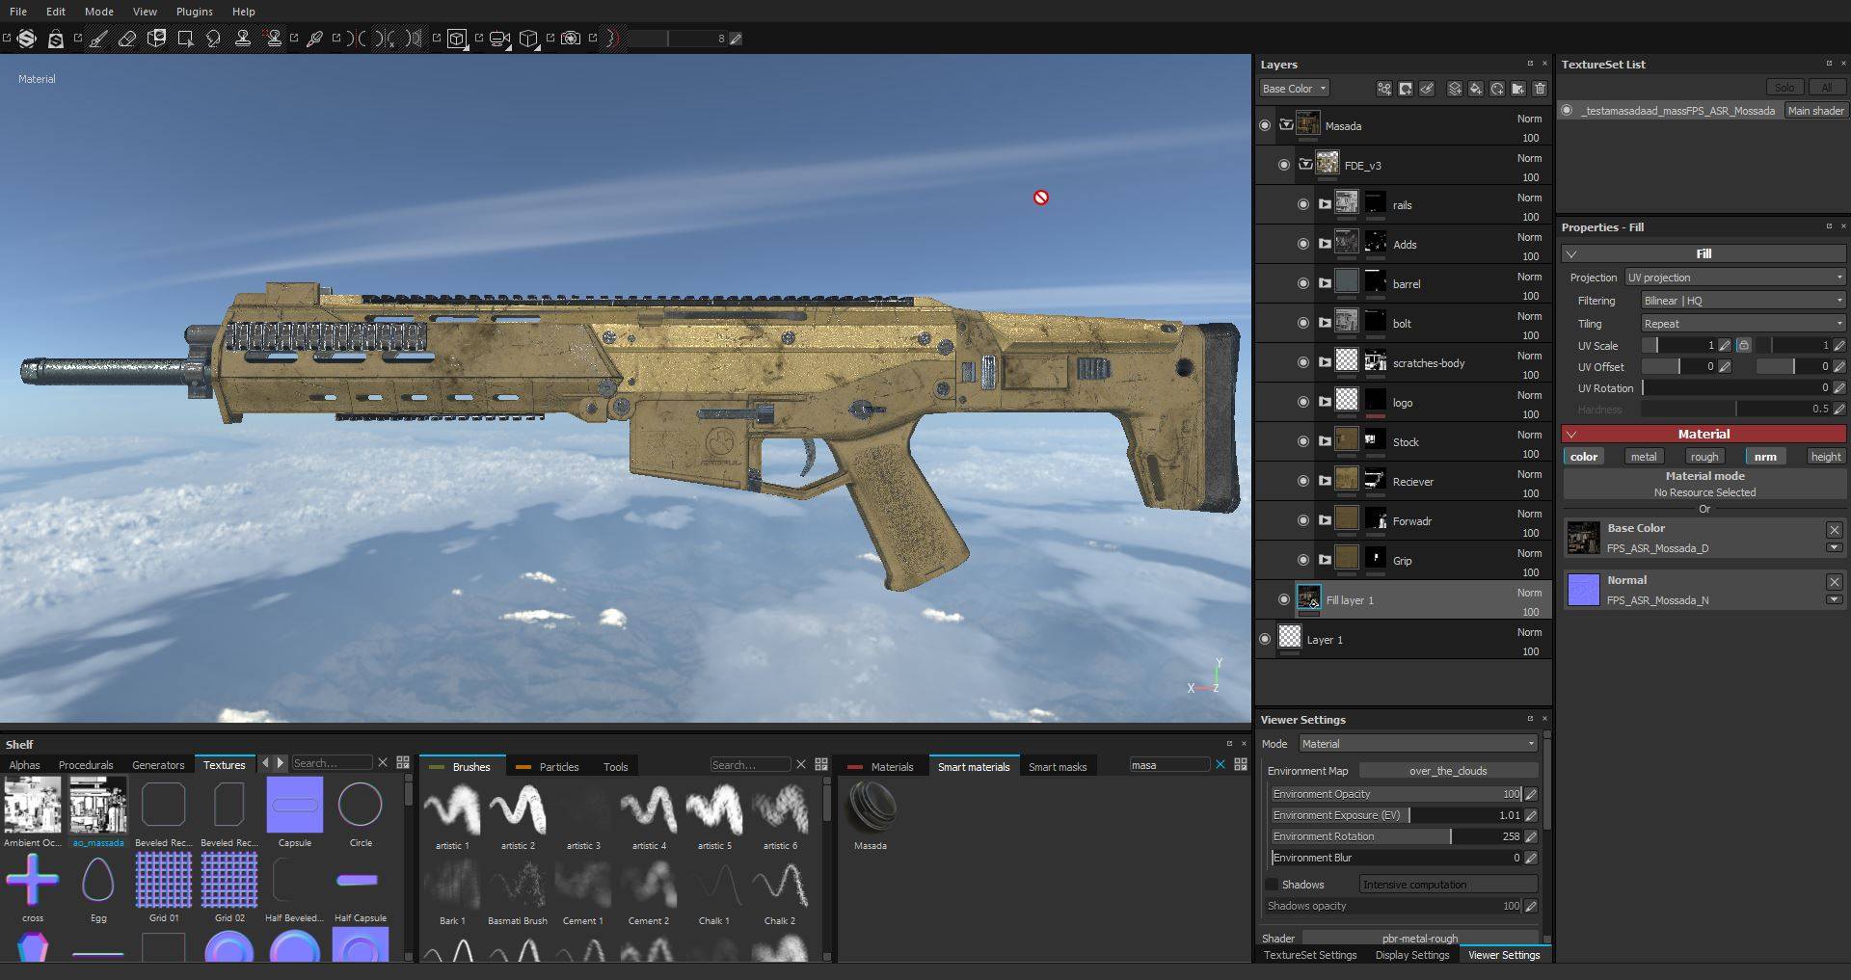The height and width of the screenshot is (980, 1851).
Task: Open Substance Share shopping bag icon
Action: pos(56,39)
